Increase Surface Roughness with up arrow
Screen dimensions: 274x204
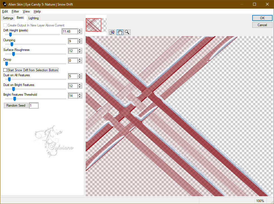80,50
